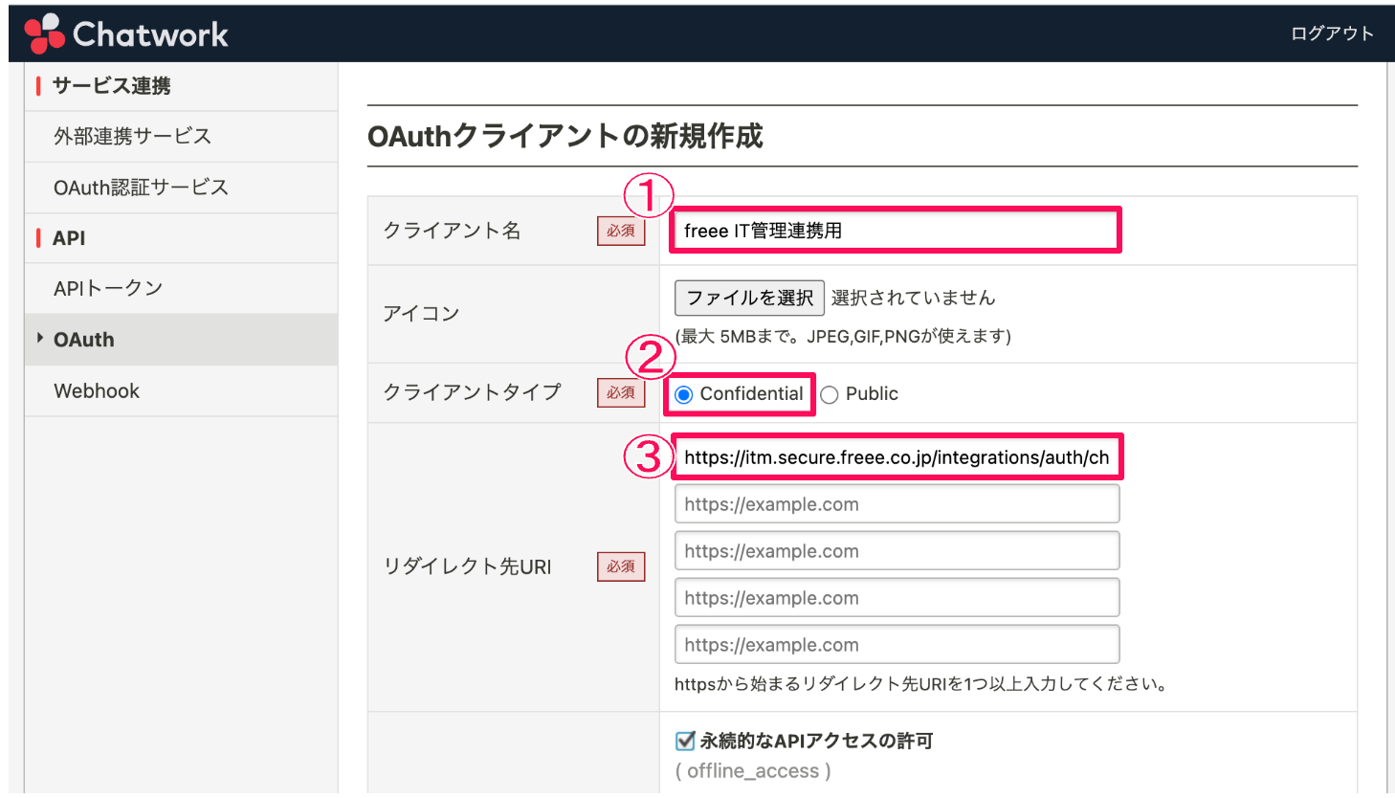The height and width of the screenshot is (798, 1395).
Task: Click the ファイルを選択 button
Action: click(x=749, y=298)
